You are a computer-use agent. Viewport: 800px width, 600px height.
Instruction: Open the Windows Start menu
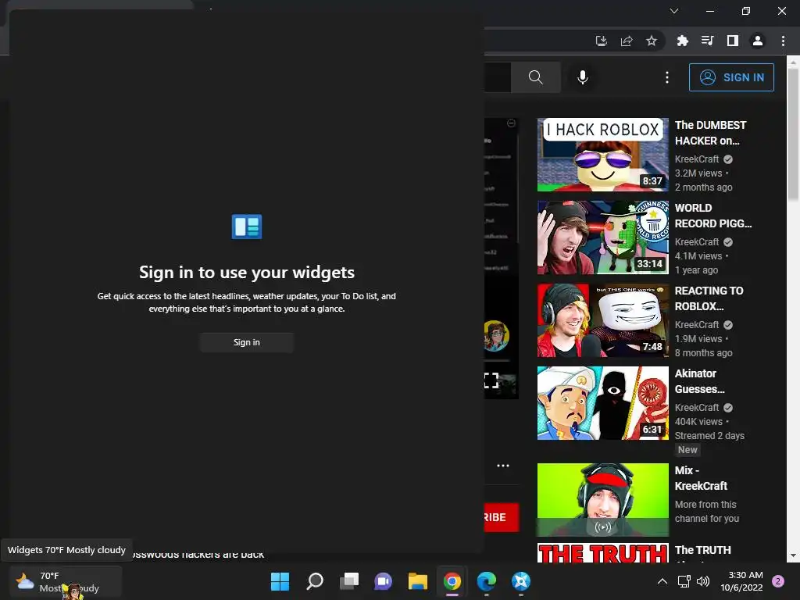tap(280, 581)
